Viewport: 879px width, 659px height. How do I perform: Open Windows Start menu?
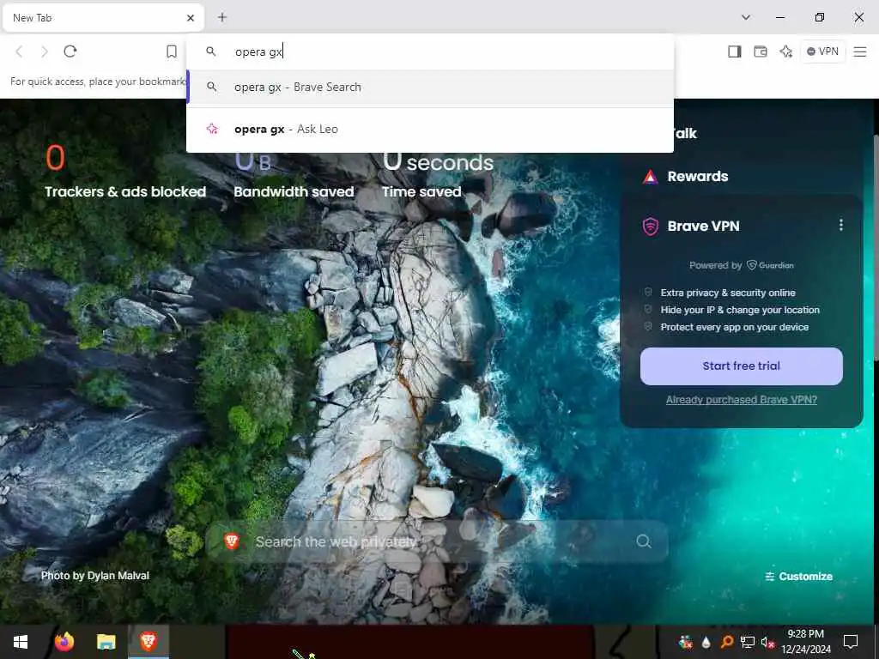(x=21, y=642)
